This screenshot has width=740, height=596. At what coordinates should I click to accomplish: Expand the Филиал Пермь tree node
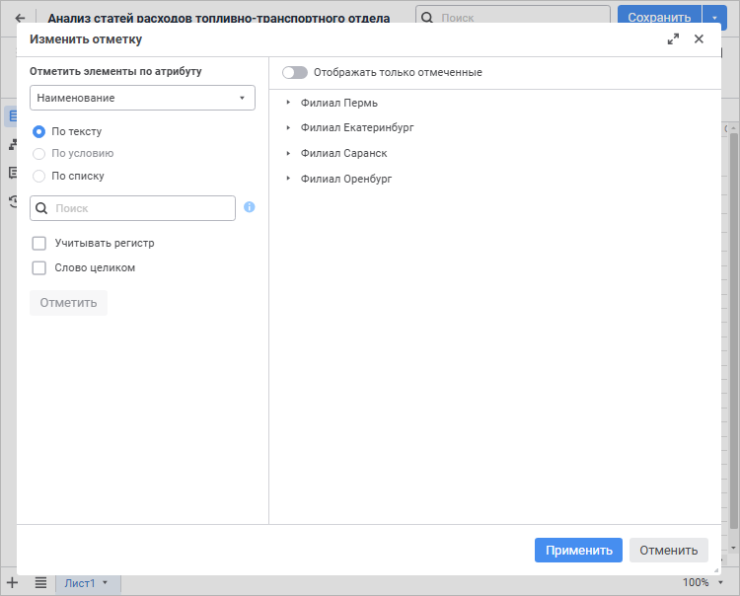[288, 103]
